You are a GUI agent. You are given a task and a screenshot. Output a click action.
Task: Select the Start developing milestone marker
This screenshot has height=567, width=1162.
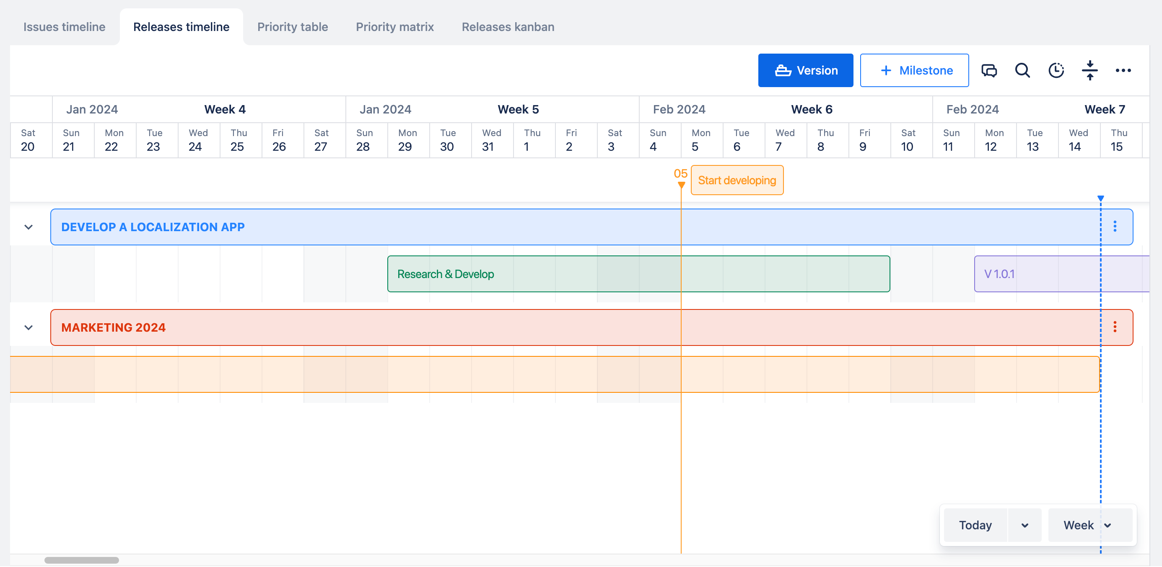click(x=737, y=180)
